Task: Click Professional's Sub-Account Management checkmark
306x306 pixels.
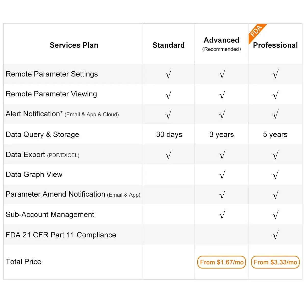Action: 275,215
